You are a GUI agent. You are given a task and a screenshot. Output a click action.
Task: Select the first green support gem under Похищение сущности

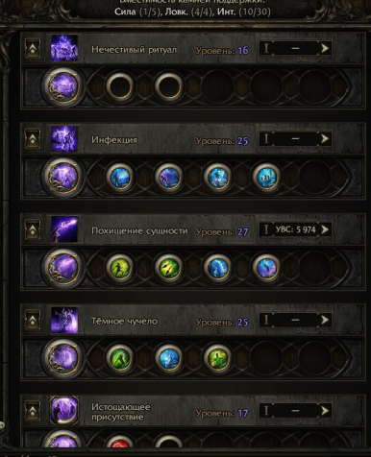(120, 268)
